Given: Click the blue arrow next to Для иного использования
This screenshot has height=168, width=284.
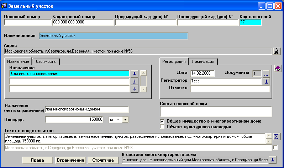Looking at the screenshot, I should click(x=135, y=74).
